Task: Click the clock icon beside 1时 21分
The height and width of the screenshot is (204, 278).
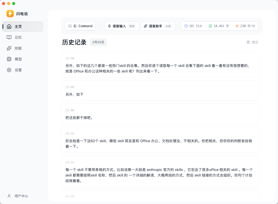Action: (x=186, y=26)
